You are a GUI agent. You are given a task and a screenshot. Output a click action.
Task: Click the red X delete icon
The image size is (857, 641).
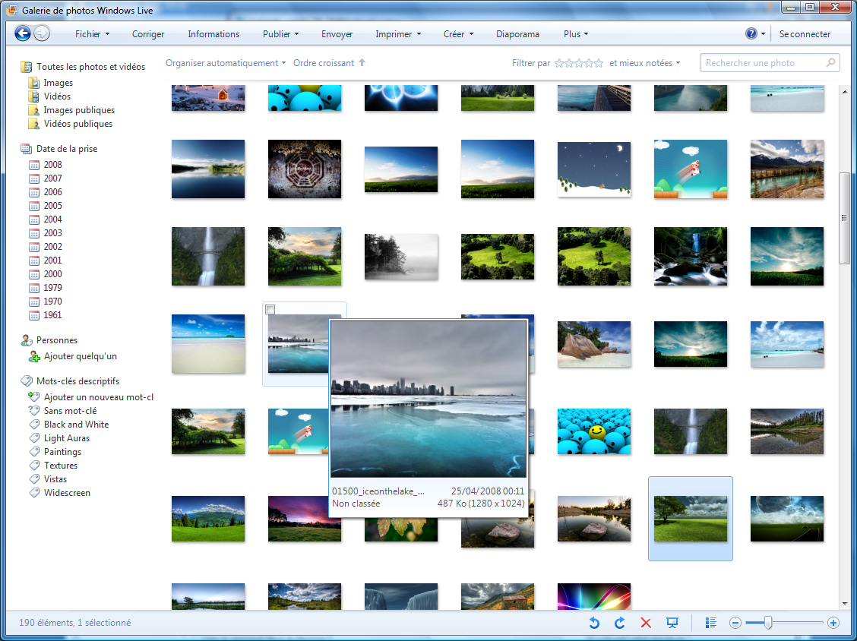(x=646, y=623)
